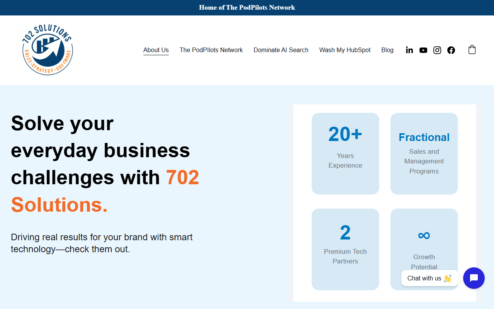Click the "Premium Tech Partners" label
This screenshot has height=309, width=494.
point(345,256)
